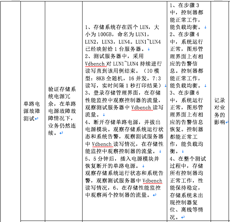Click the underlined 'Vdbench' after '观察测试服务器中' in step 5

click(152, 181)
